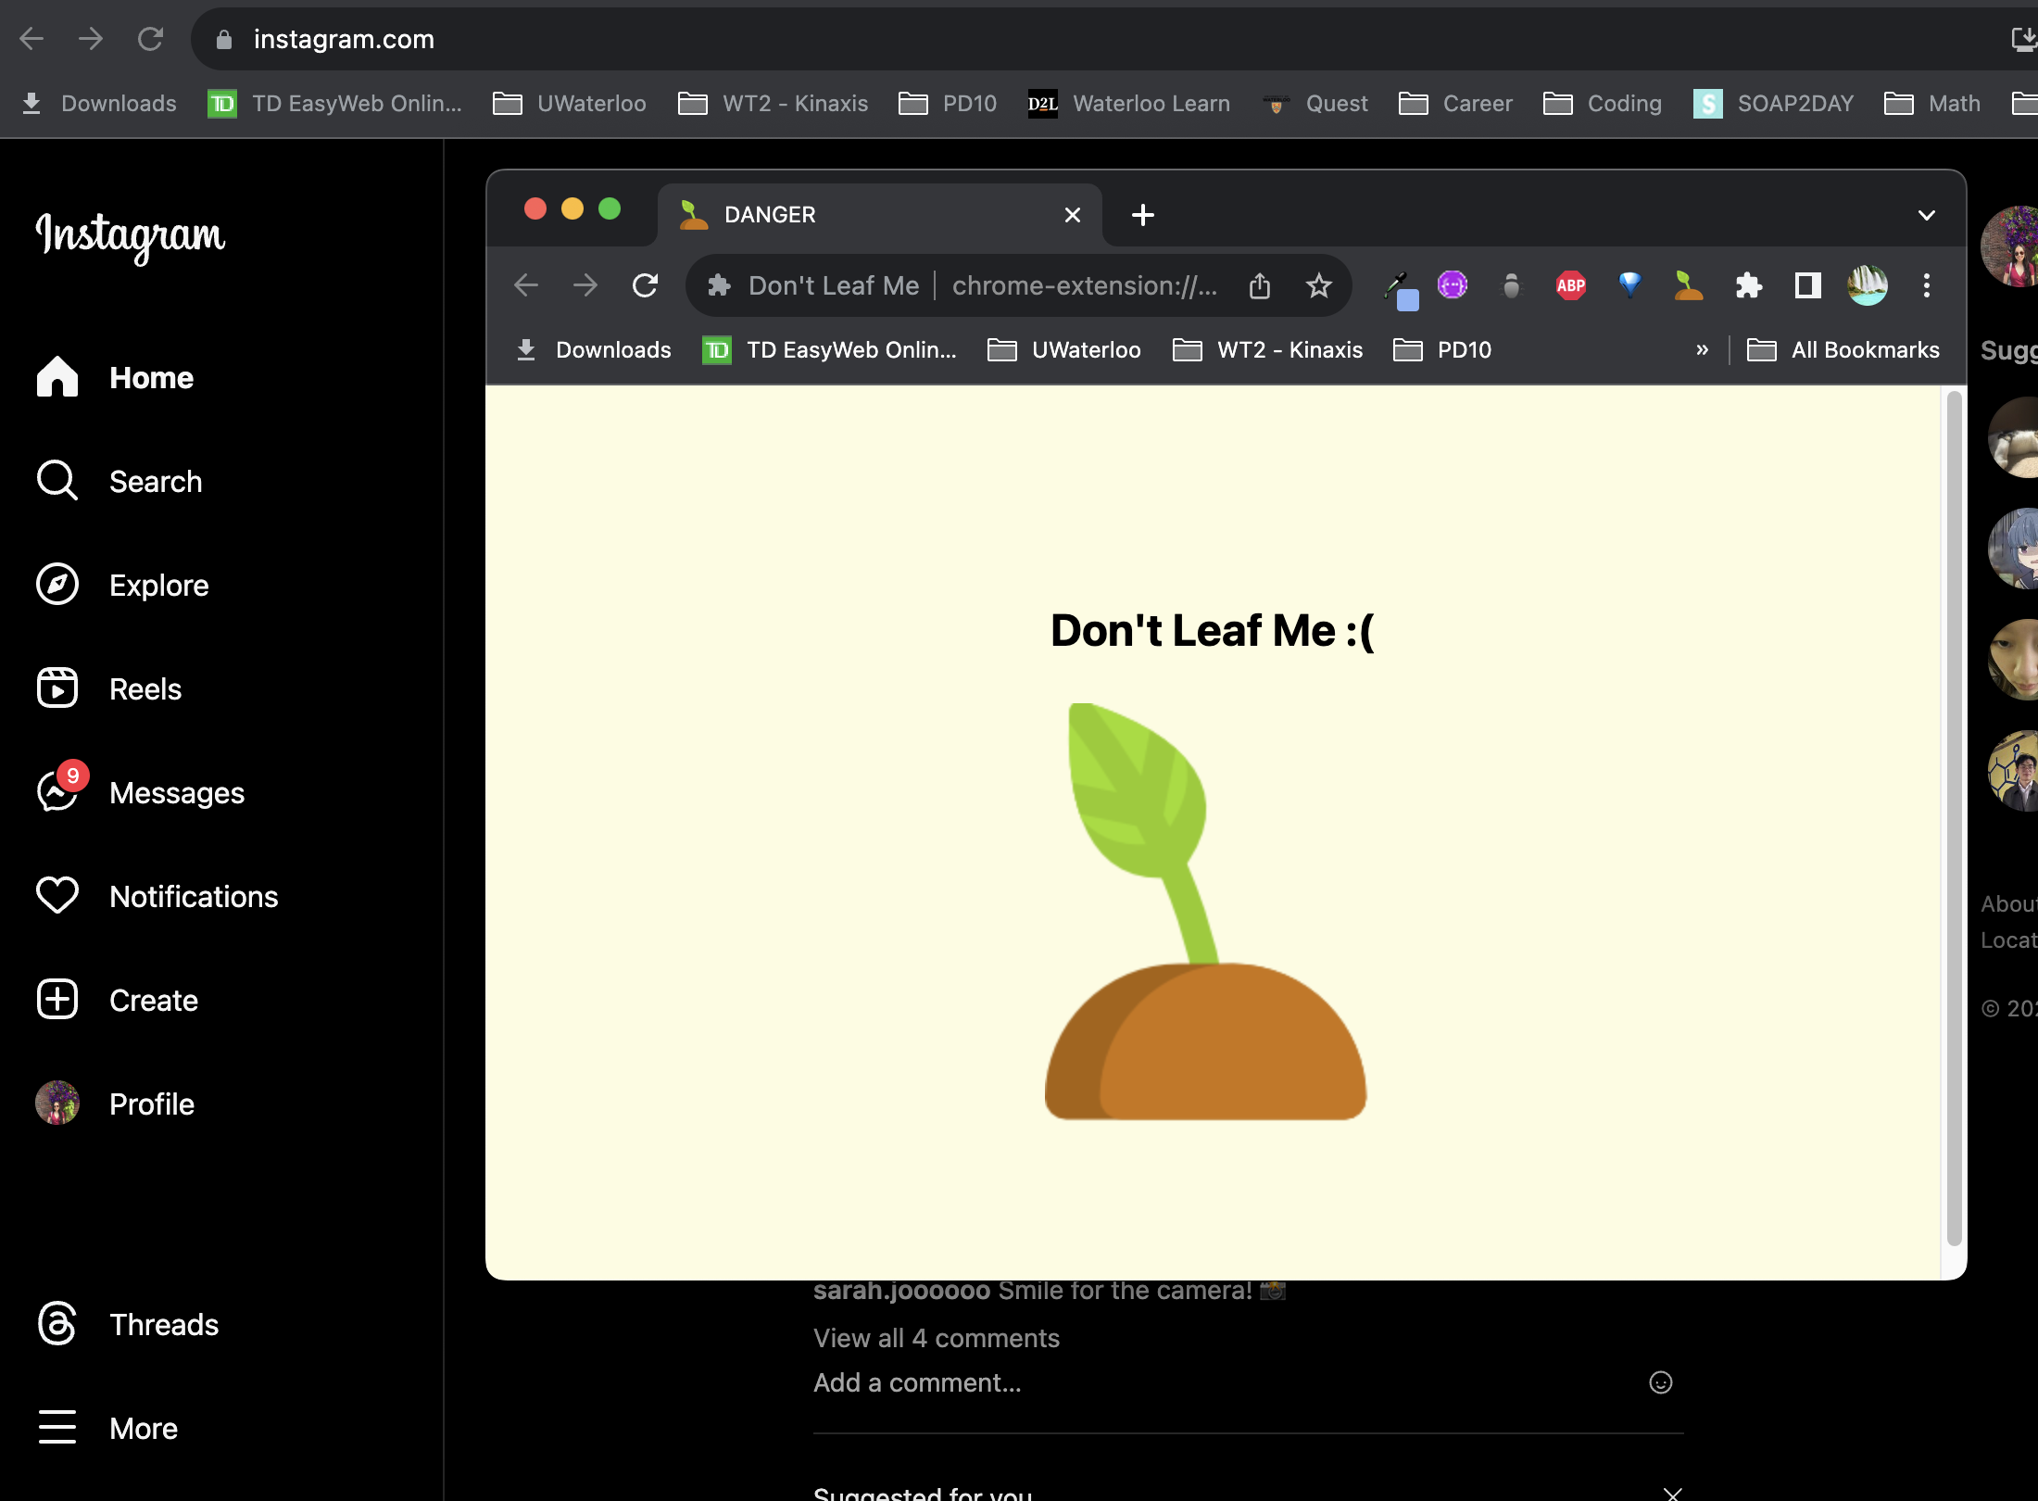Screen dimensions: 2038x1501
Task: Expand the tab search chevron dropdown
Action: click(x=1926, y=215)
